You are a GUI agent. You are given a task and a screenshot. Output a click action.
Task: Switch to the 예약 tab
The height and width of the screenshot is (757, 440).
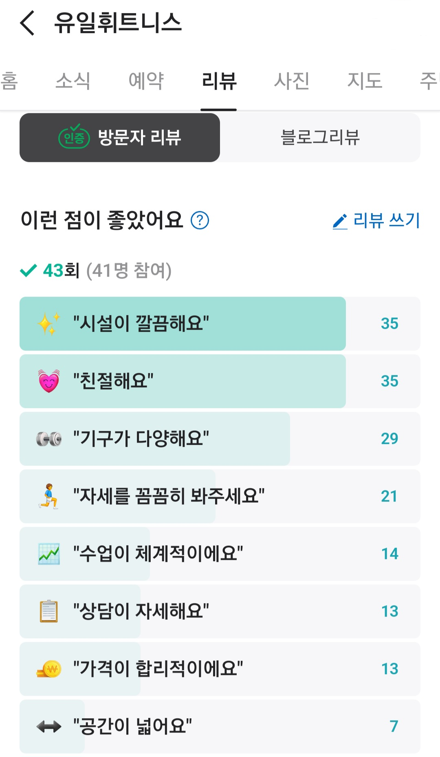146,80
